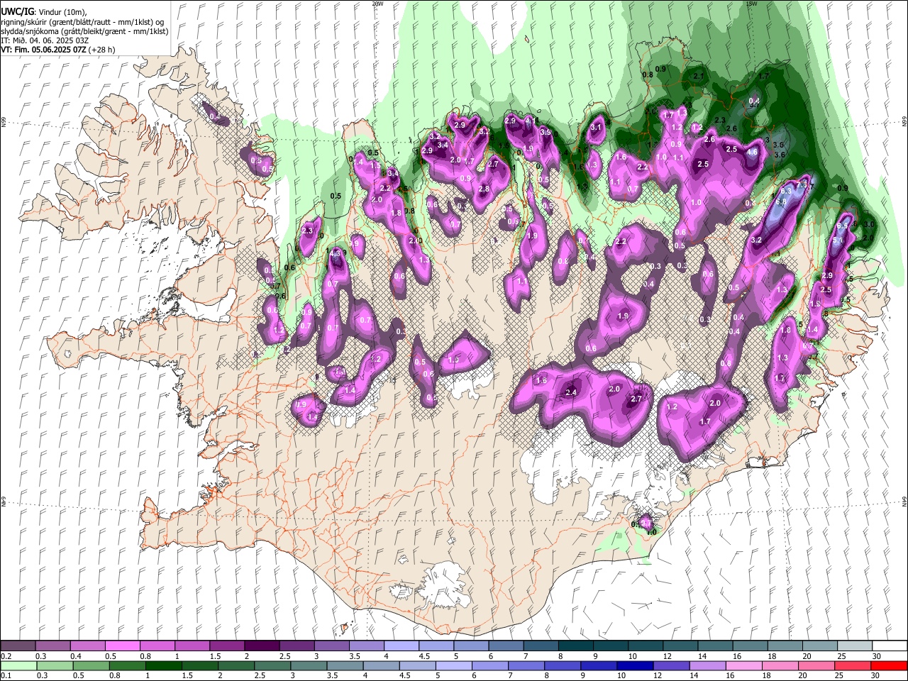Click the '0.1' label in the rain scale row

[x=5, y=676]
